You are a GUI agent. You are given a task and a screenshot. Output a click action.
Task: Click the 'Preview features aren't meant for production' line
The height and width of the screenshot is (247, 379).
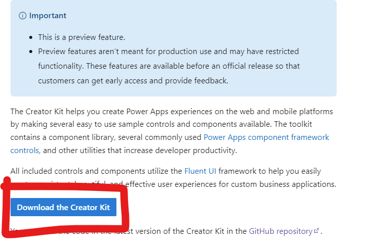168,52
